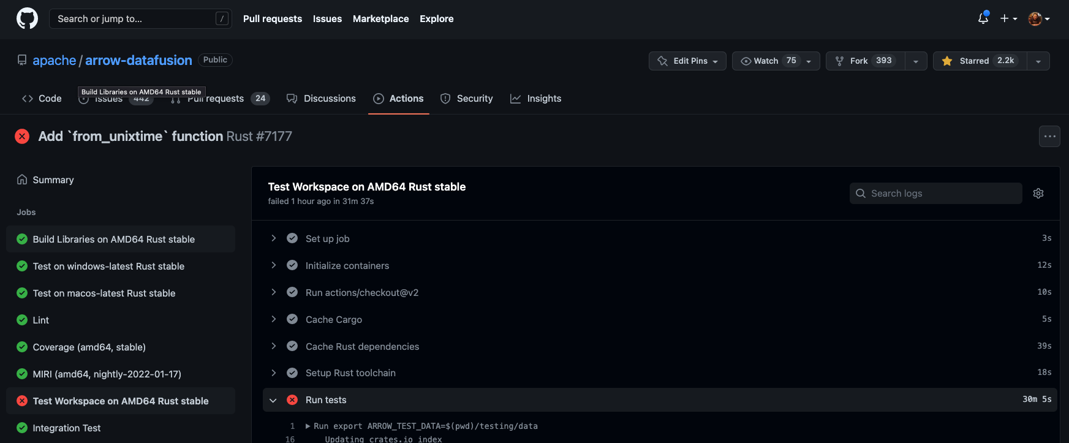Screen dimensions: 1069x443
Task: Click the Updating crates.io index log line
Action: tap(383, 439)
